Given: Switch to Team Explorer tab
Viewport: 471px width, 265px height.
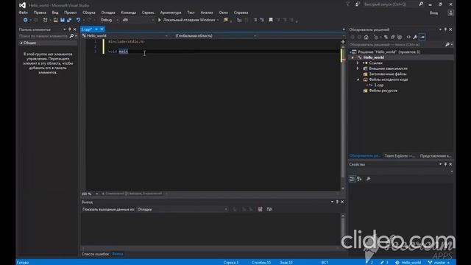Looking at the screenshot, I should click(400, 156).
